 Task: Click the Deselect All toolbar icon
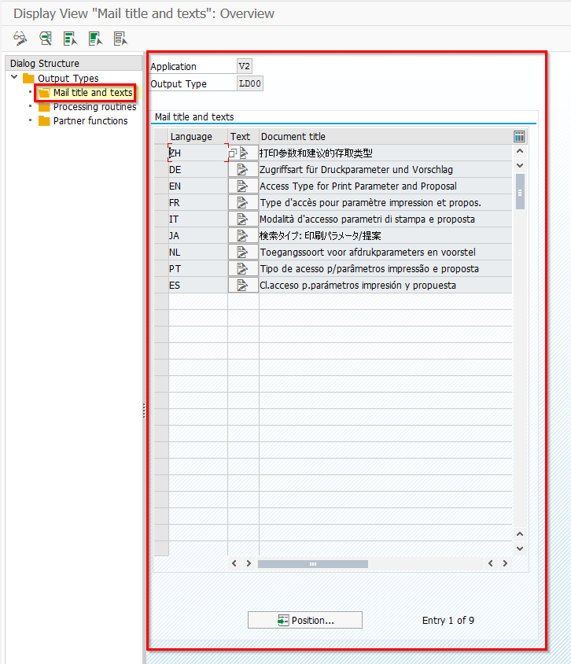pos(120,39)
